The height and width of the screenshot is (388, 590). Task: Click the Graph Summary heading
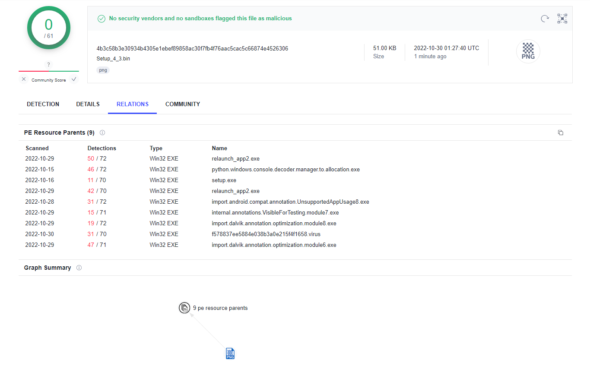pos(48,268)
